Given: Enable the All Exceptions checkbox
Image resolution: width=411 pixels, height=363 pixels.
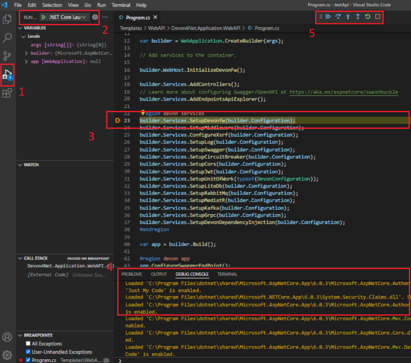Looking at the screenshot, I should point(28,344).
